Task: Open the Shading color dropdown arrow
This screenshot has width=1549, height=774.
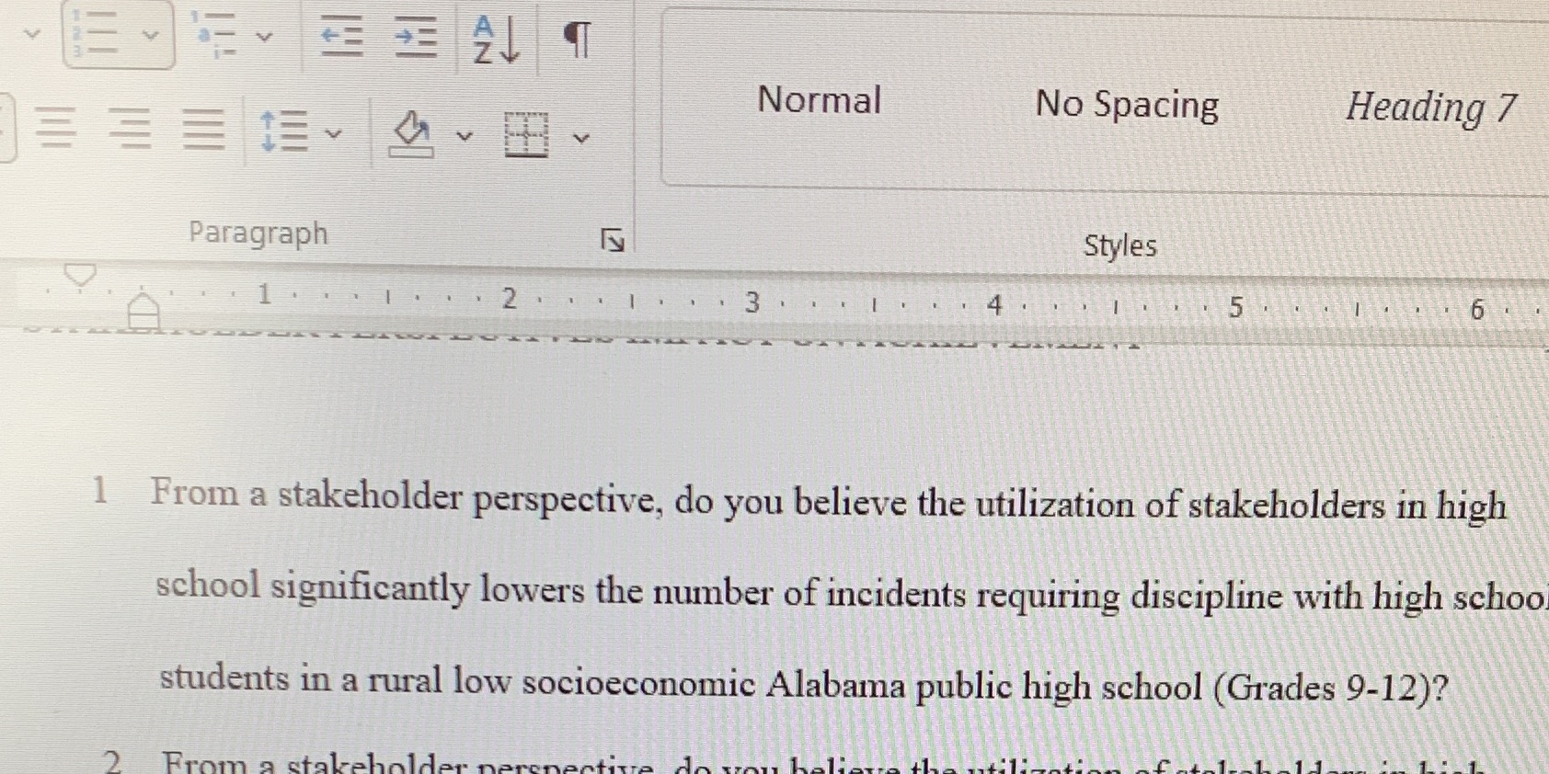Action: click(x=465, y=137)
